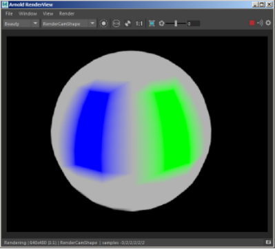Image resolution: width=275 pixels, height=249 pixels.
Task: Toggle the RGB channel display icon
Action: (116, 23)
